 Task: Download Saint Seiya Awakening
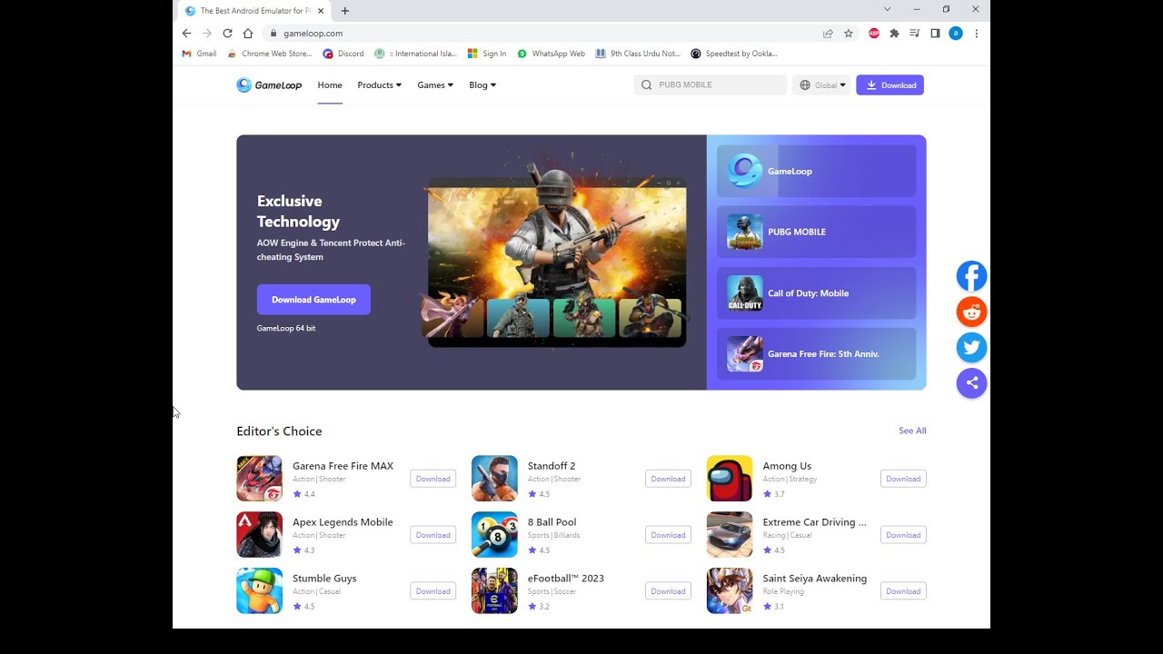tap(903, 591)
